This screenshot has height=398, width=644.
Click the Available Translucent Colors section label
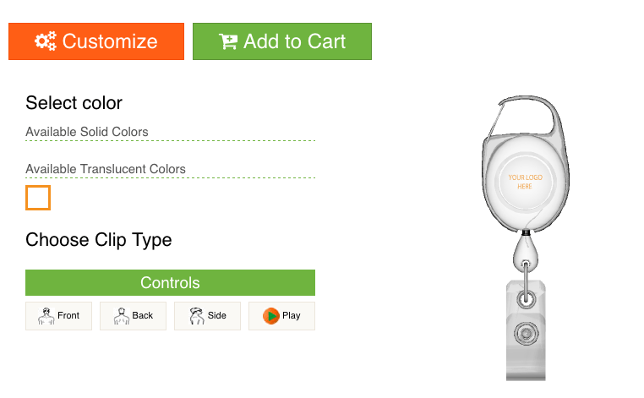click(106, 169)
